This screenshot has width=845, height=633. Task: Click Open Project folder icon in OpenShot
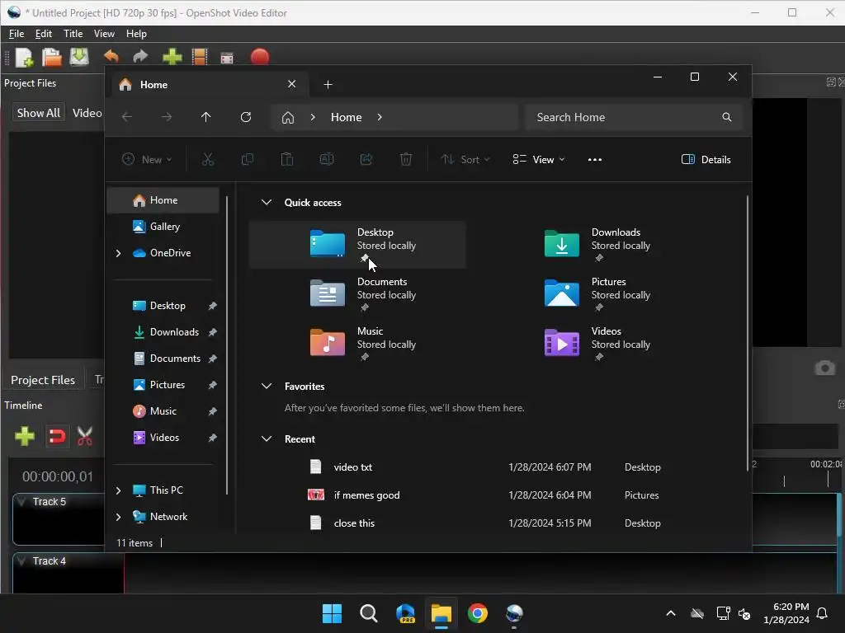(x=52, y=57)
